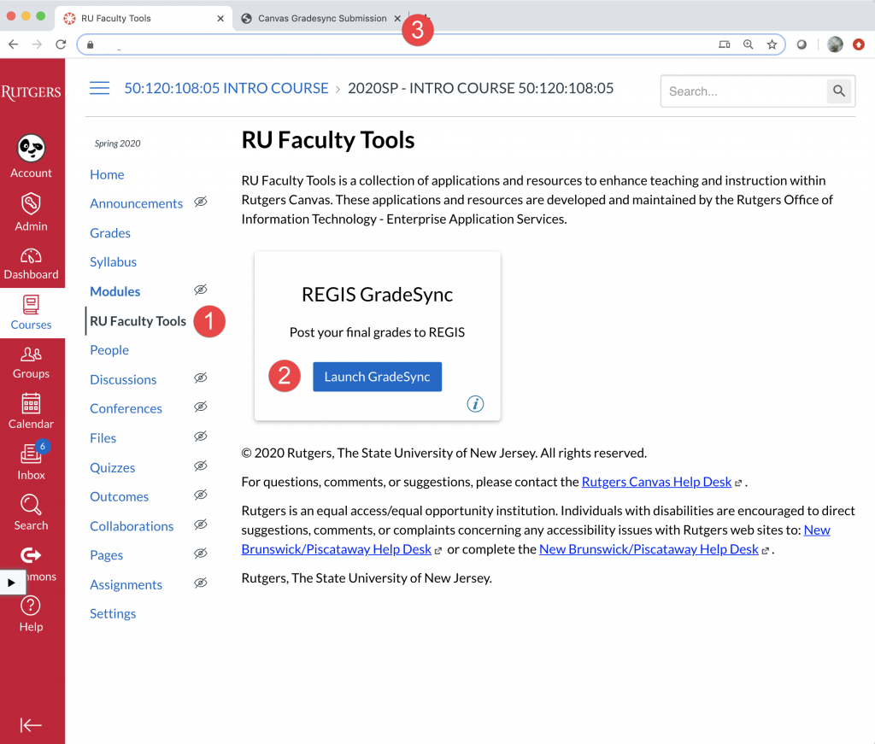Open the Rutgers Canvas Help Desk link
The height and width of the screenshot is (744, 875).
pos(656,482)
